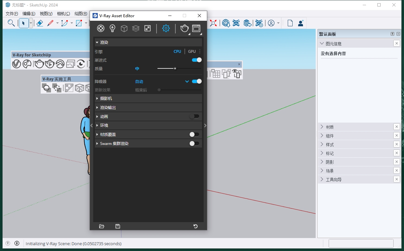Expand the 环境 environment section

click(x=148, y=125)
